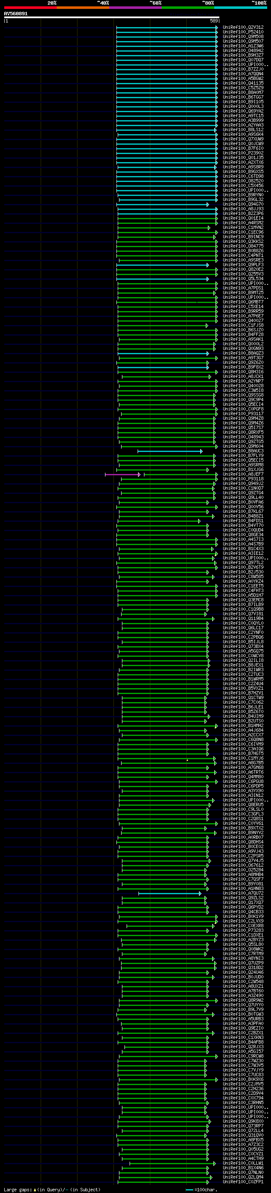This screenshot has height=1193, width=271.
Task: Select hit label UniRef100_B9GXS5
Action: pos(243,172)
